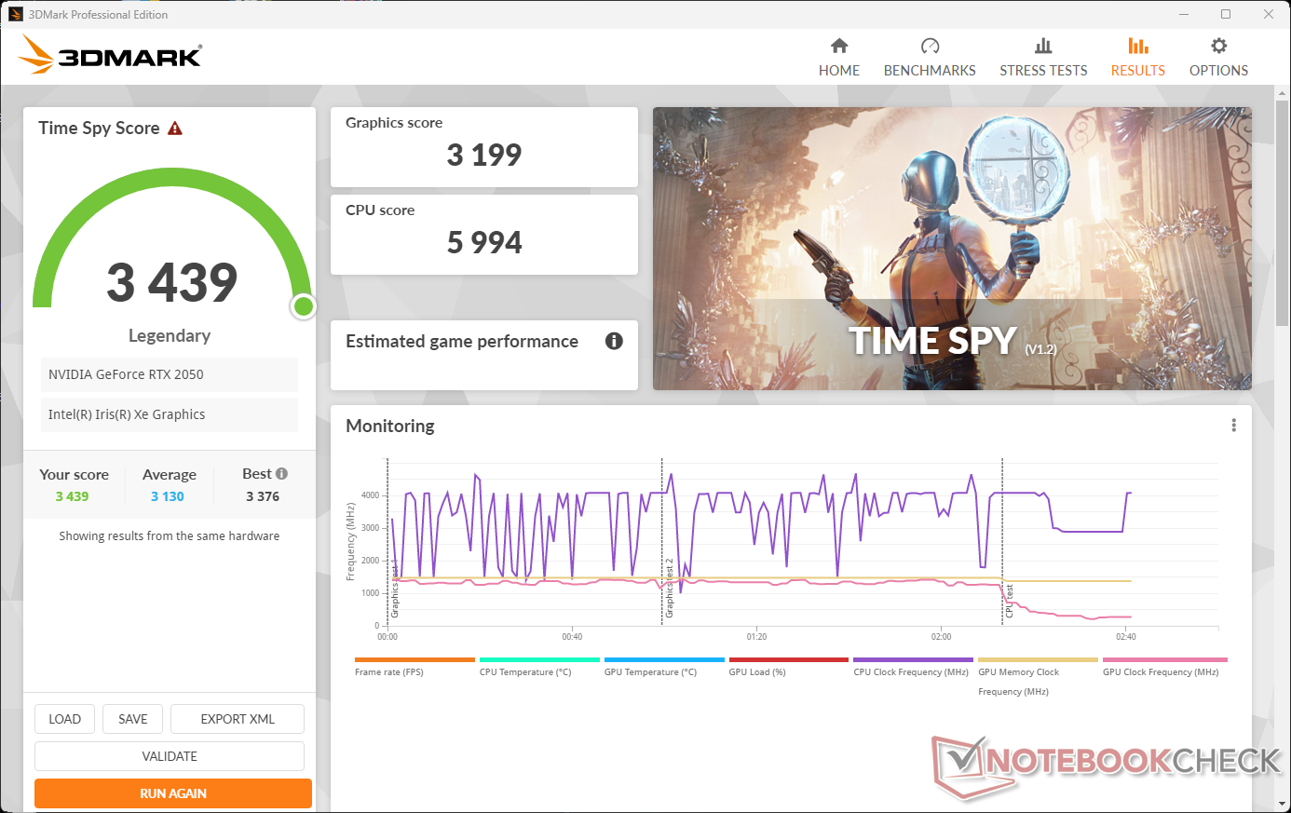
Task: Click the SAVE button
Action: pyautogui.click(x=132, y=719)
